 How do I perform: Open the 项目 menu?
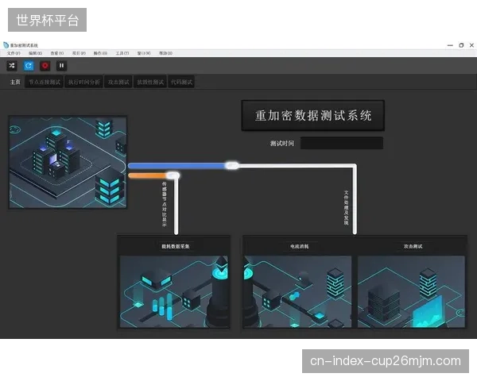pos(79,53)
